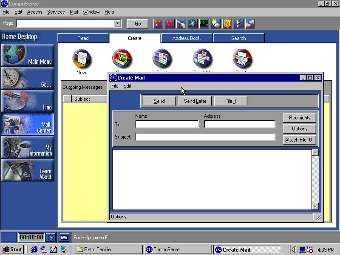340x255 pixels.
Task: Click the green CS terminal icon
Action: pyautogui.click(x=204, y=23)
